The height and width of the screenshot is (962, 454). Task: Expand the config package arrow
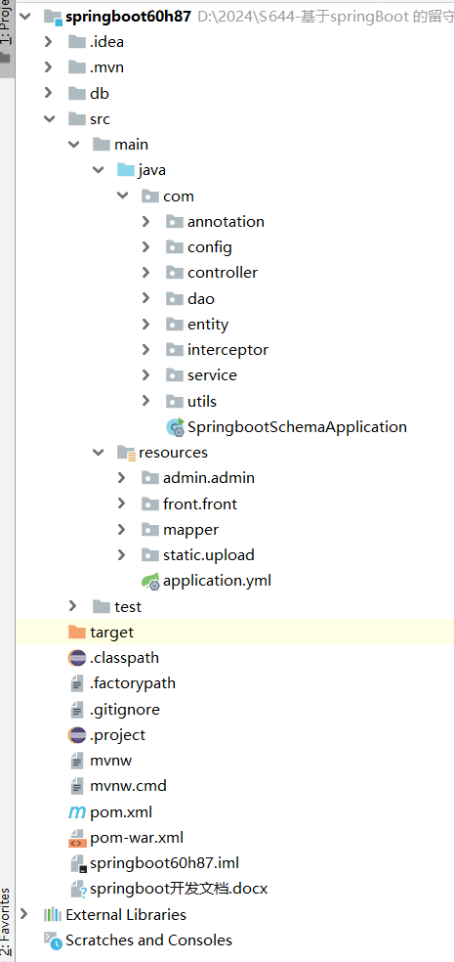(145, 246)
